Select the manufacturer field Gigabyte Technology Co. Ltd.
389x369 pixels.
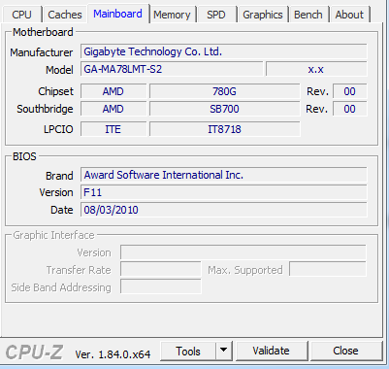pos(224,51)
